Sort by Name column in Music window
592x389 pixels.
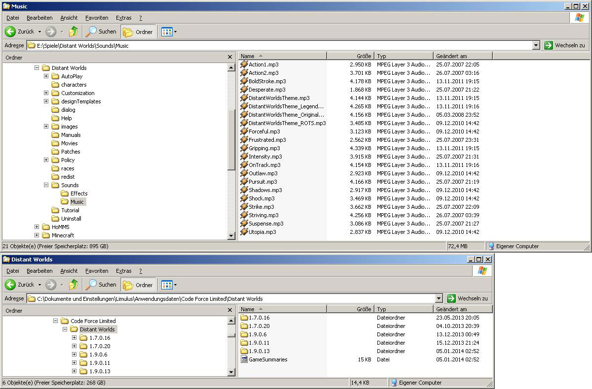point(283,56)
